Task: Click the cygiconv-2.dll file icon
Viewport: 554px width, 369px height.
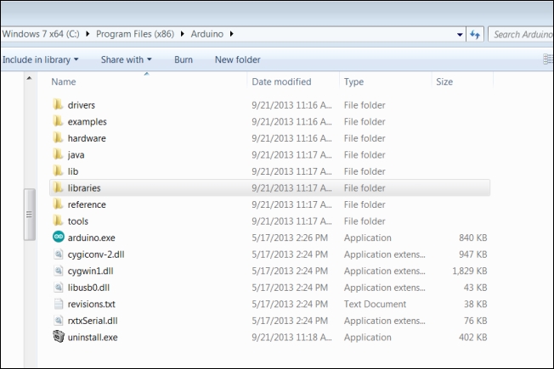Action: (x=59, y=254)
